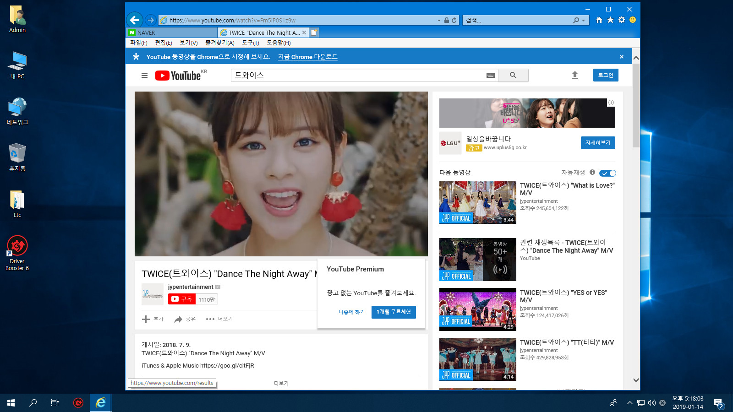The width and height of the screenshot is (733, 412).
Task: Open the browser Home icon
Action: coord(599,20)
